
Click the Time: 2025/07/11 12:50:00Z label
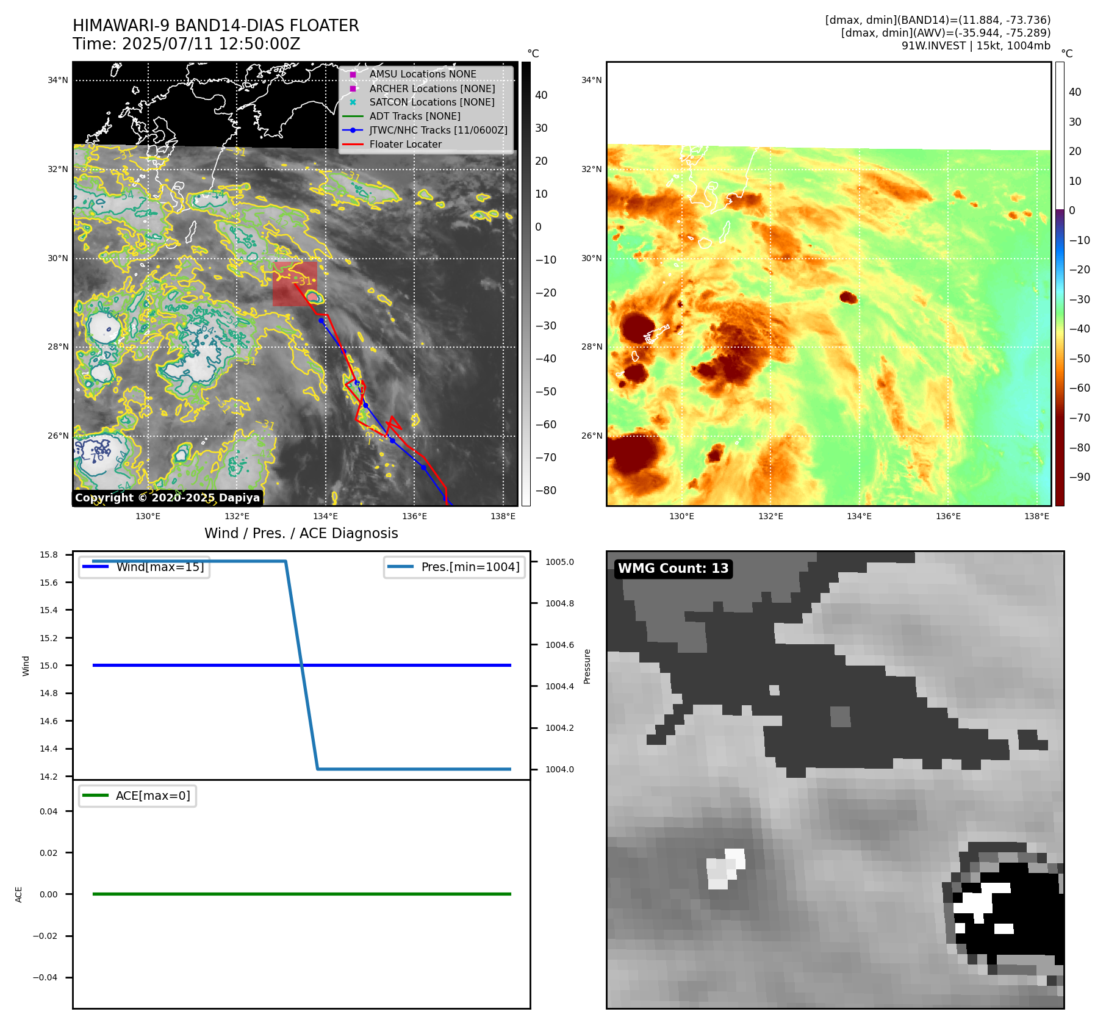tap(187, 44)
